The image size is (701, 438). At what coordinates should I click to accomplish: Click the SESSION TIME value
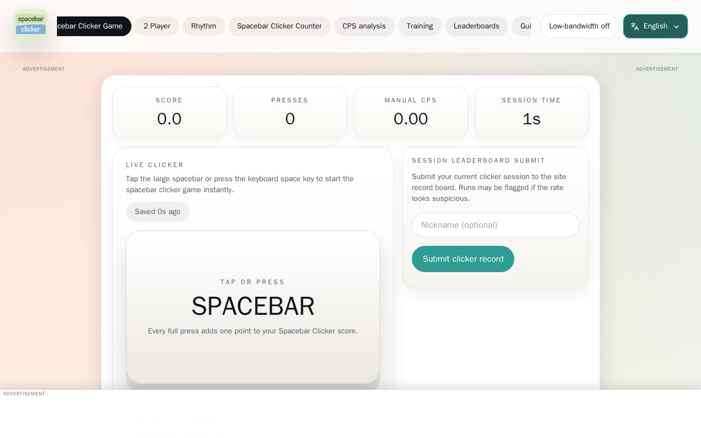pos(532,119)
